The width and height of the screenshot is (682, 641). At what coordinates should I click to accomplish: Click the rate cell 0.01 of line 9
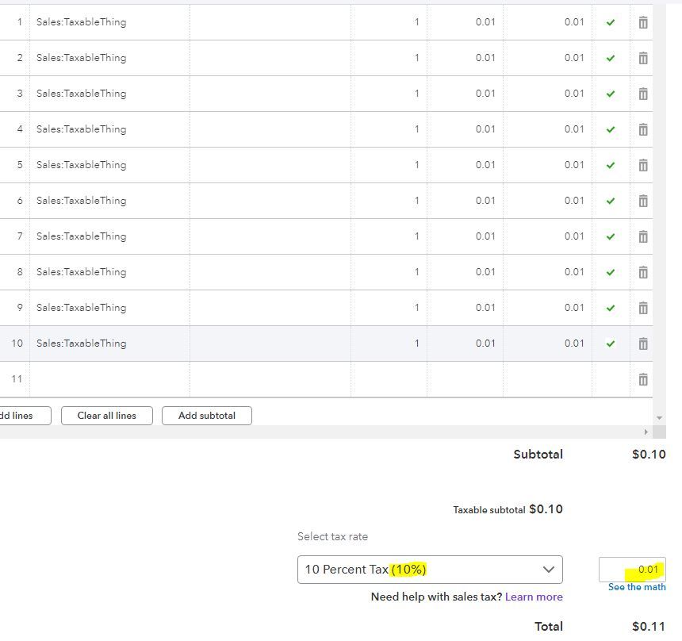[465, 308]
